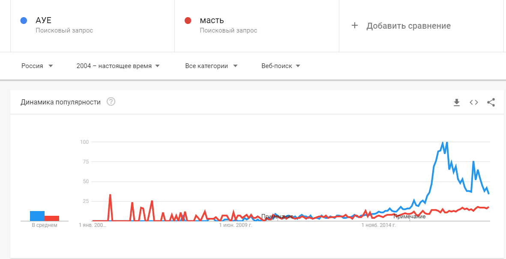Click the Динамика популярности heading

click(61, 102)
